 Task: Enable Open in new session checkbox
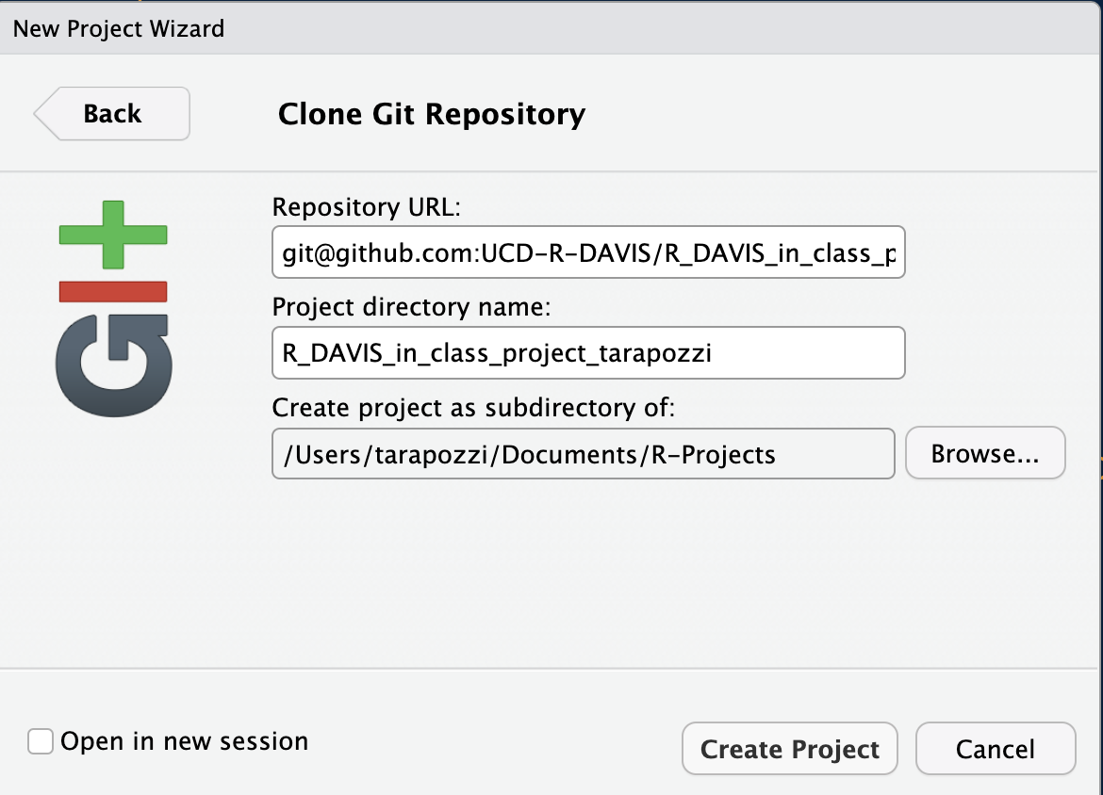pyautogui.click(x=41, y=741)
